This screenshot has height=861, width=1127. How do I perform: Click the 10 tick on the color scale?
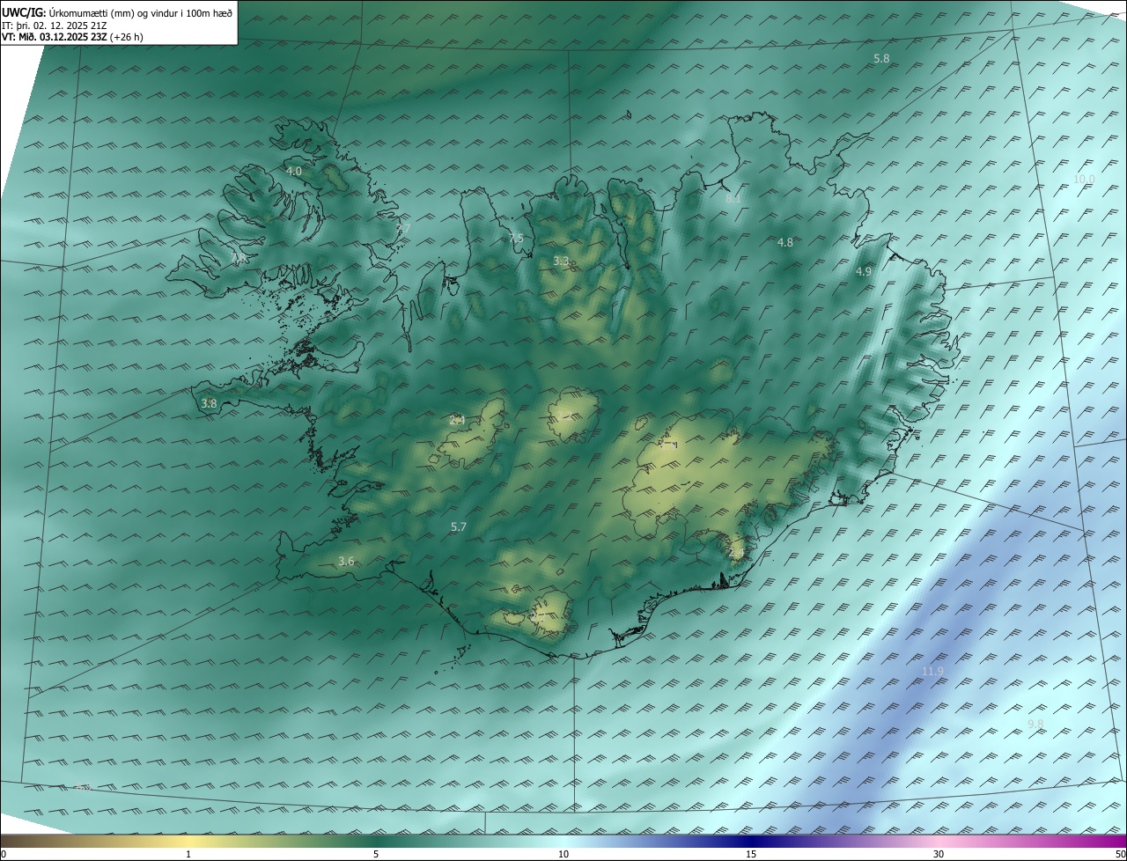(x=563, y=854)
